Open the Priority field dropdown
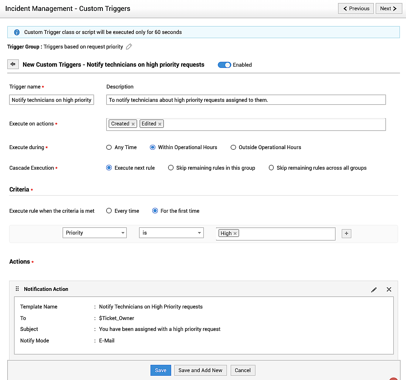This screenshot has height=380, width=406. (94, 233)
